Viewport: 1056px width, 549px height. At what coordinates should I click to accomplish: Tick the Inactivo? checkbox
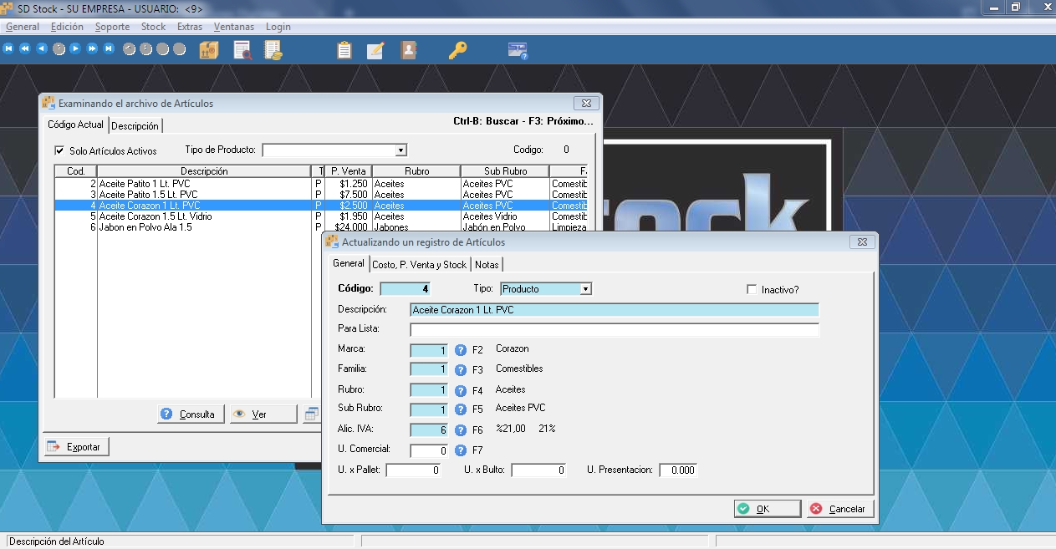click(x=752, y=289)
